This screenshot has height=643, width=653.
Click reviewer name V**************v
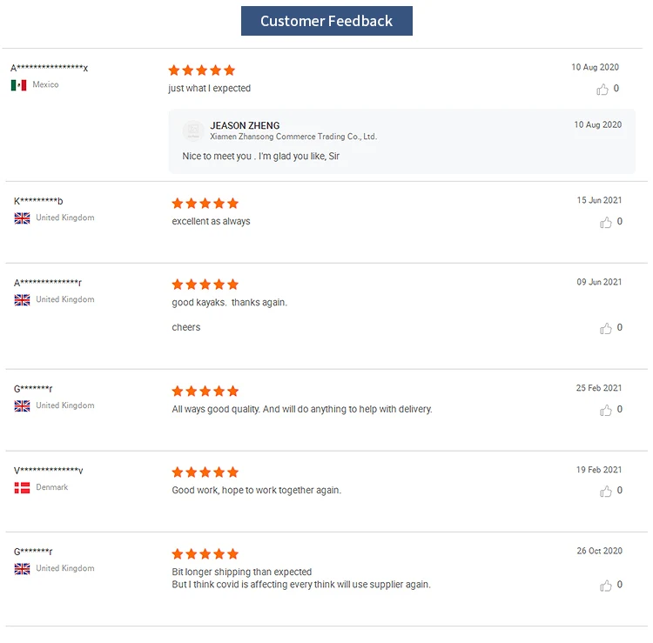48,471
